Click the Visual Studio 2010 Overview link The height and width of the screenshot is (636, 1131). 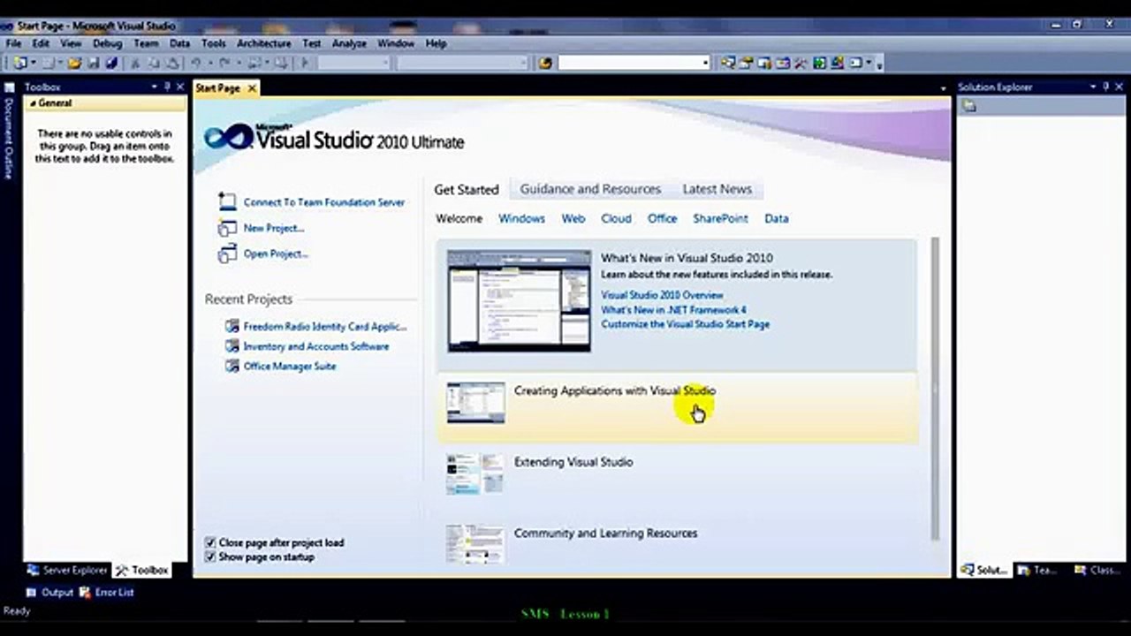click(x=662, y=295)
